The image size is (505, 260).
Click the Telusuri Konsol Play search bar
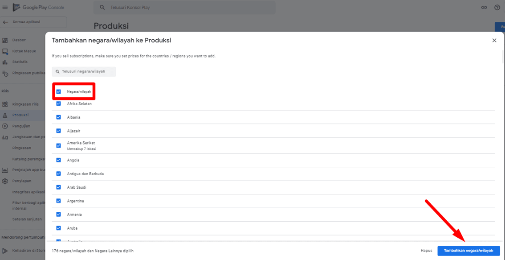point(184,8)
